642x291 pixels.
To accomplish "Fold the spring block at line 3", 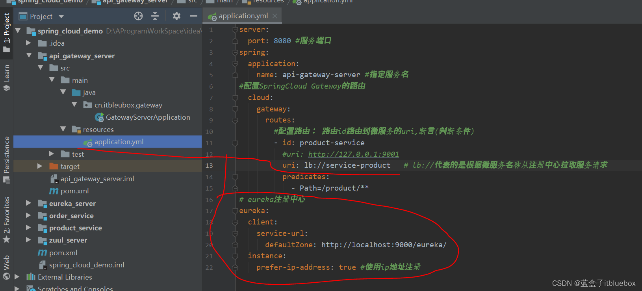I will tap(235, 52).
